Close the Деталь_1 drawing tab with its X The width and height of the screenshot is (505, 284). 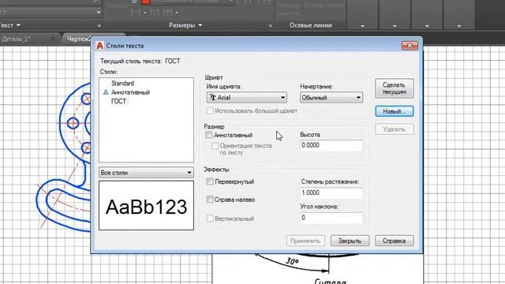tap(53, 39)
